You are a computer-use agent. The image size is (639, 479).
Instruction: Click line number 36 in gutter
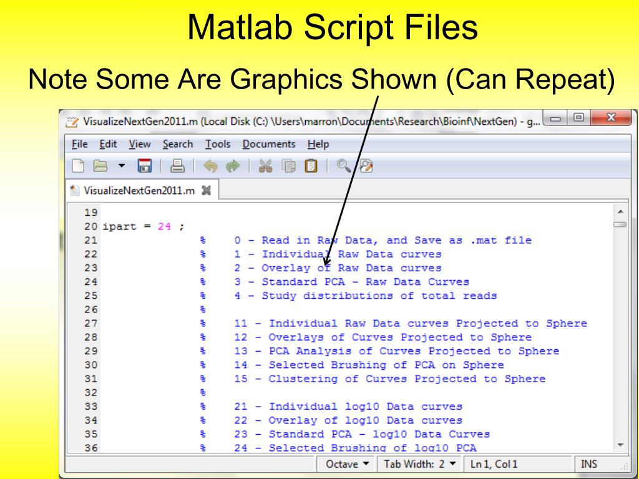tap(90, 448)
